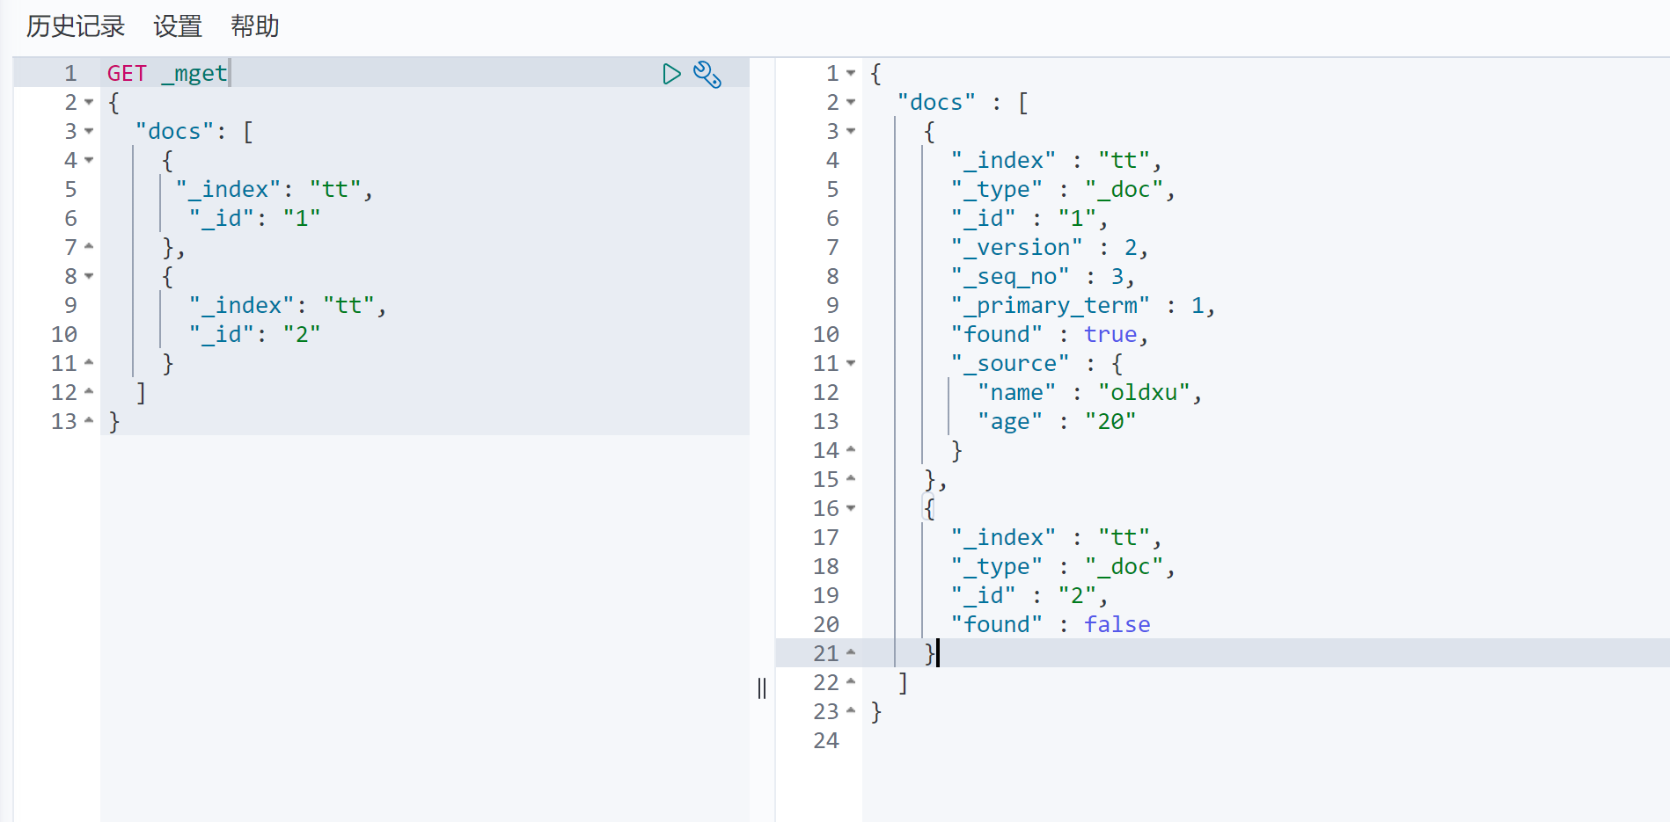Click "_index": "tt" on request line 5

pos(268,190)
